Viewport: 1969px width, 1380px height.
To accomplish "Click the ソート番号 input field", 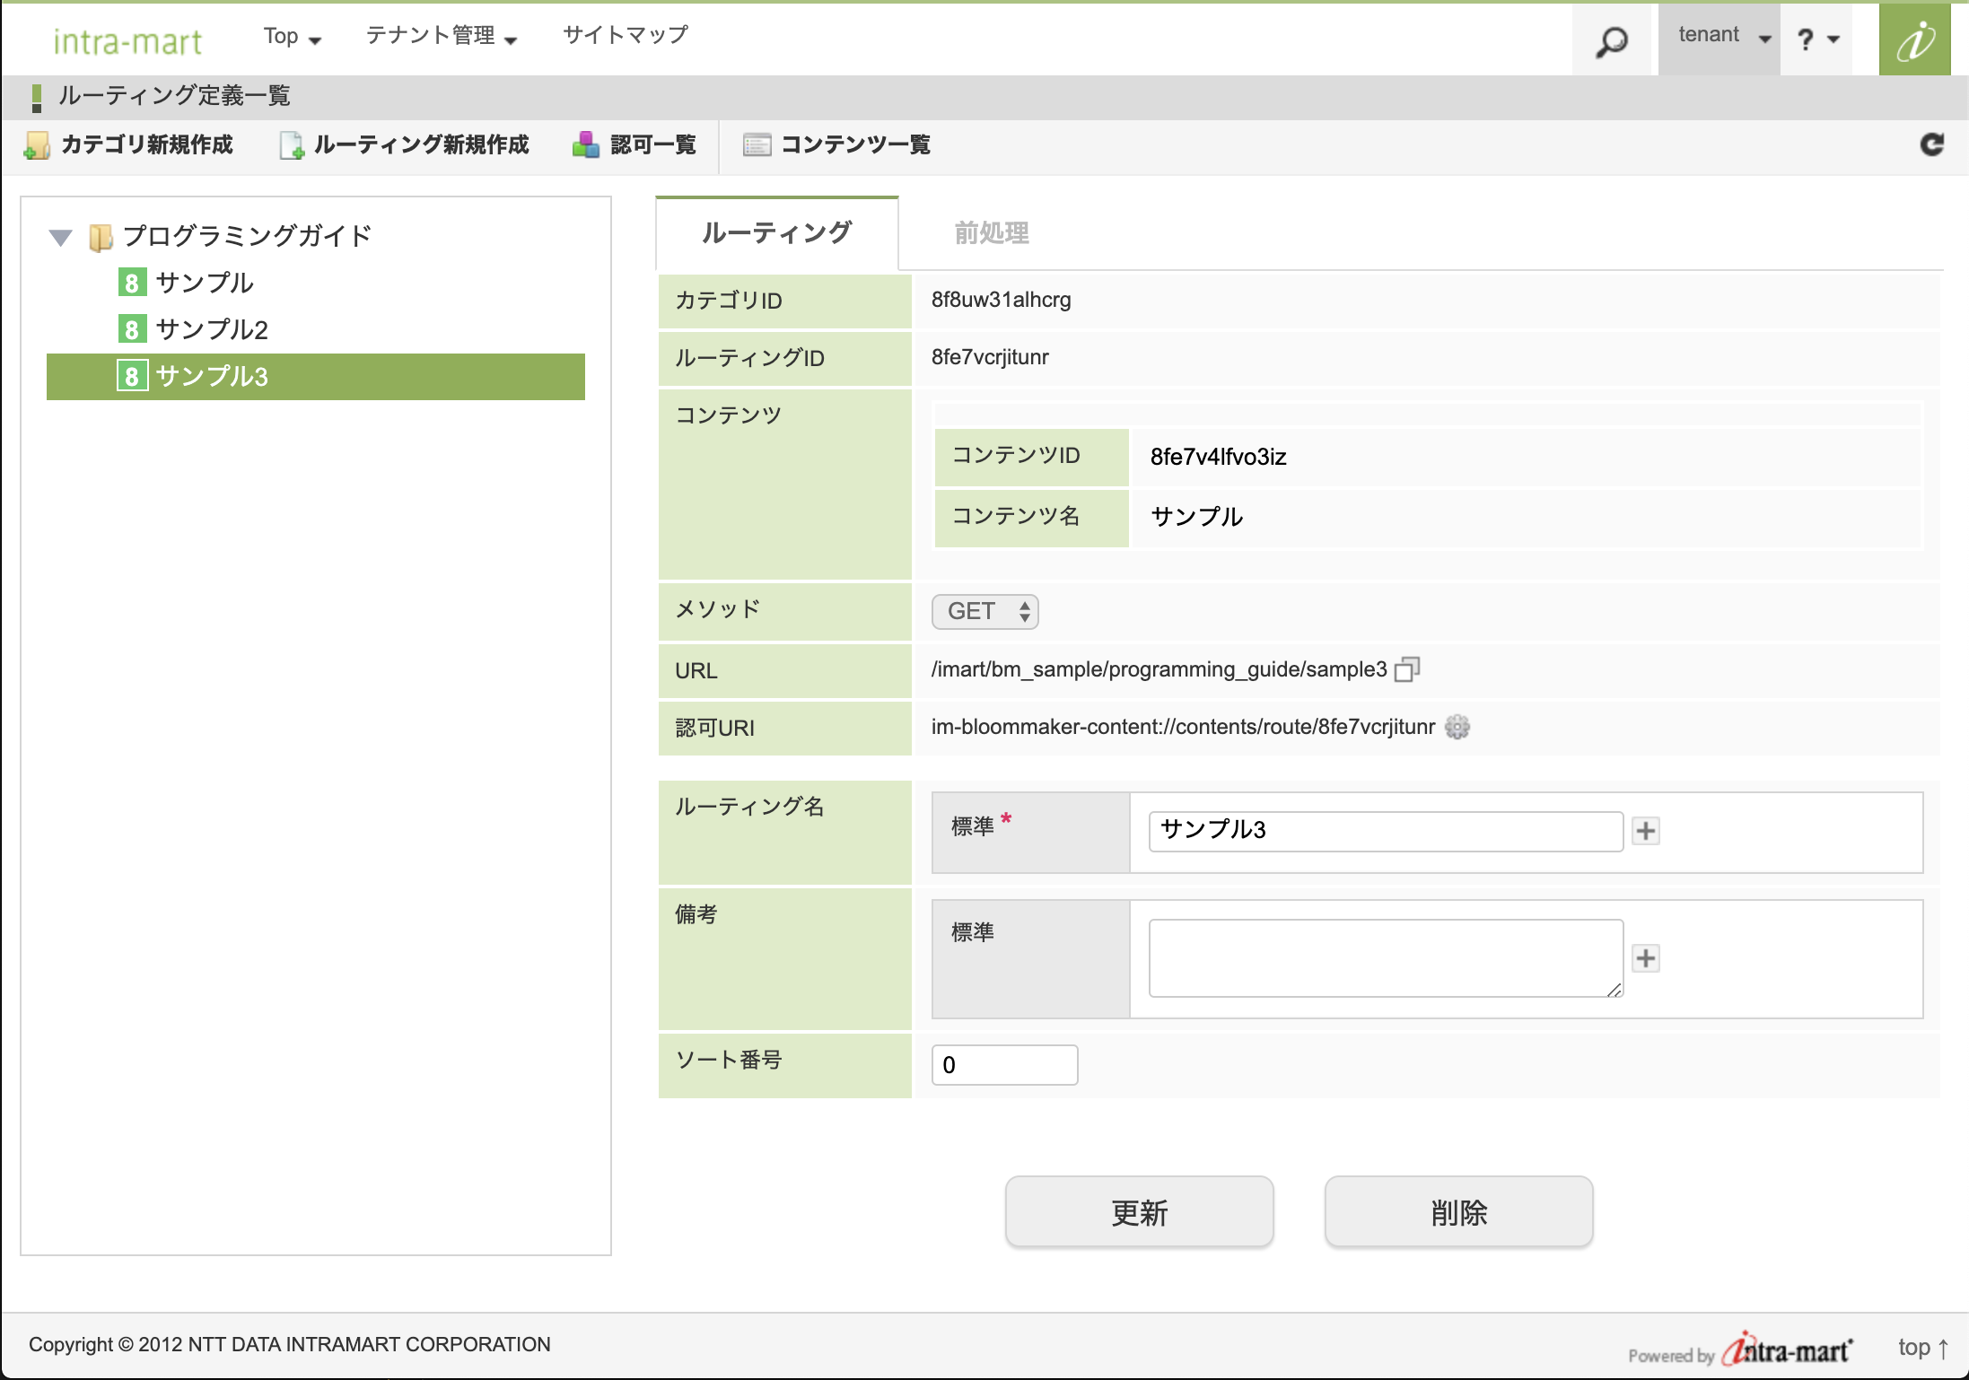I will click(1003, 1065).
